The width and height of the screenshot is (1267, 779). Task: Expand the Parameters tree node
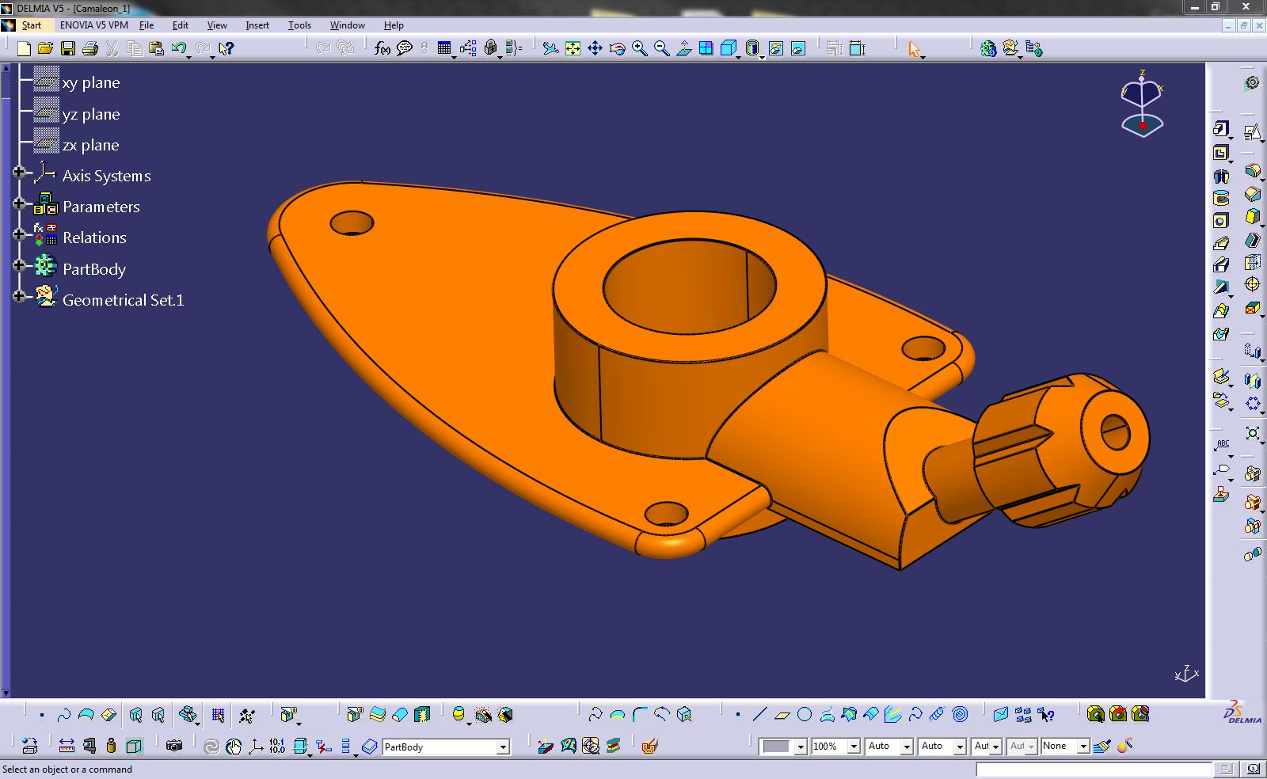19,203
